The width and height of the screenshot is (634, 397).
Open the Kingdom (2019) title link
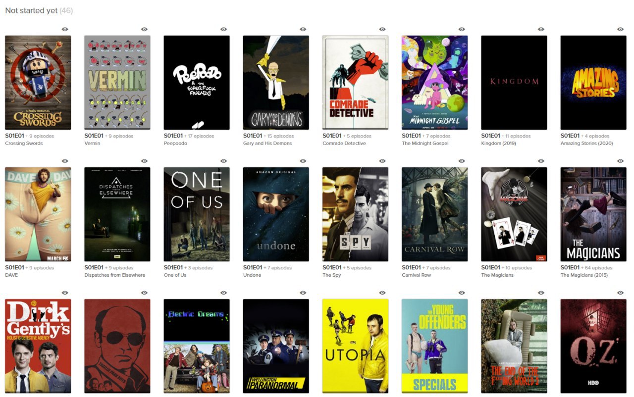click(500, 144)
